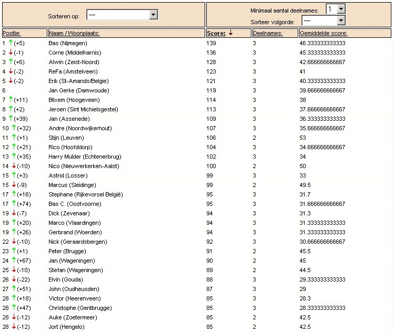This screenshot has height=332, width=394.
Task: Sort by the Naam / Woonplaats header
Action: [74, 33]
